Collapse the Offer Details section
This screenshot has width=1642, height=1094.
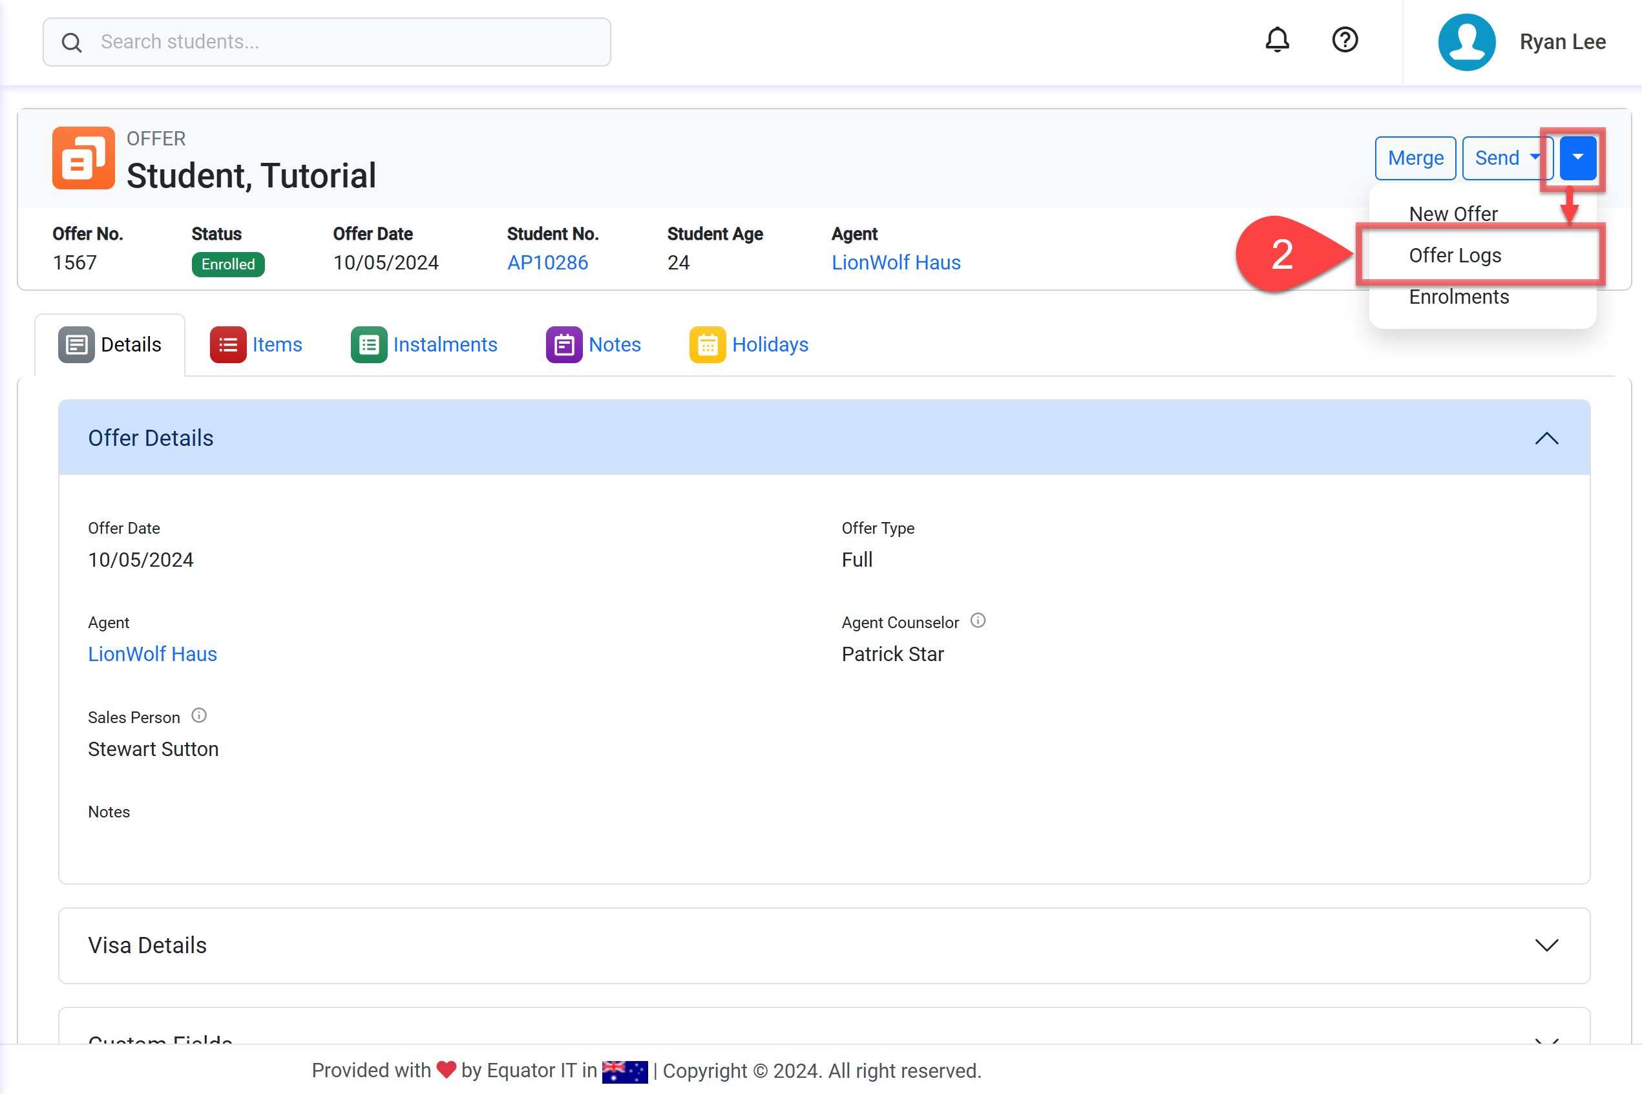[1546, 438]
